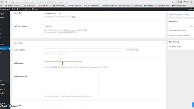Follow the 'here' link to modify service types
The height and width of the screenshot is (109, 194).
click(73, 17)
